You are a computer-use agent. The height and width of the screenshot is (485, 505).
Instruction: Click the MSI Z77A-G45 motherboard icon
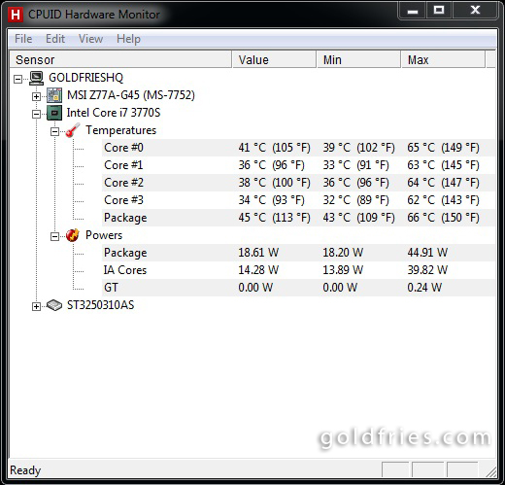pyautogui.click(x=54, y=95)
